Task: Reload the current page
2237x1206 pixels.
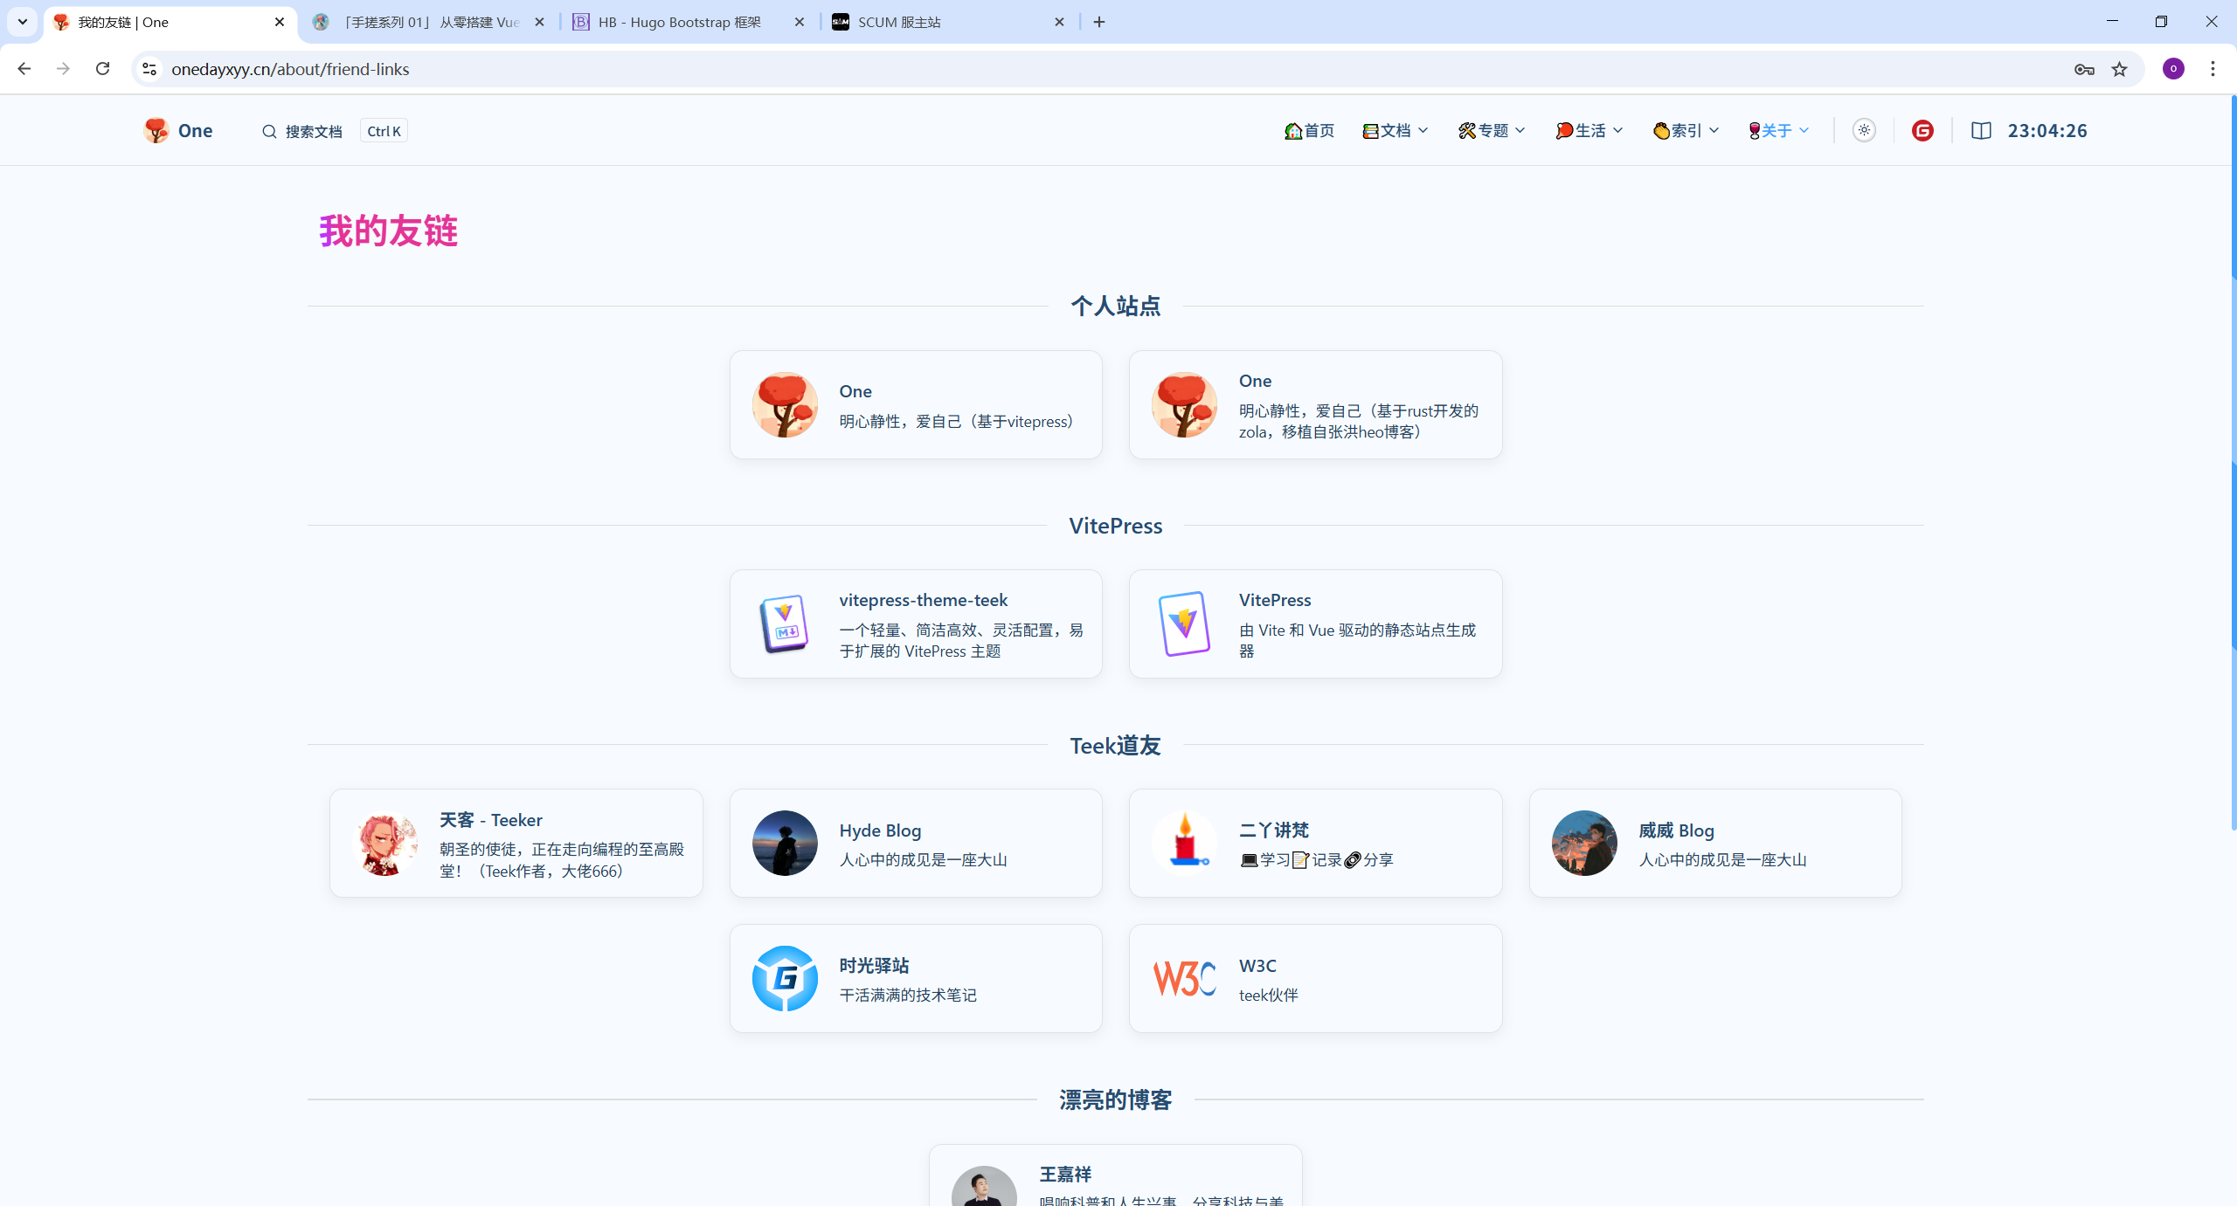Action: tap(102, 69)
